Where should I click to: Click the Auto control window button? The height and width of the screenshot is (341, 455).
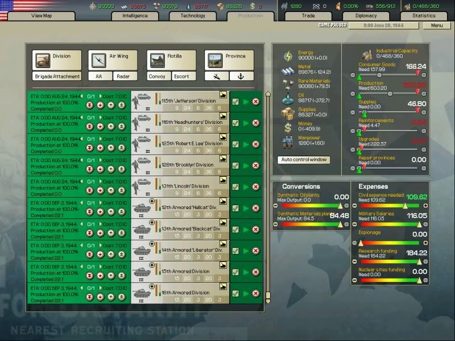click(304, 160)
